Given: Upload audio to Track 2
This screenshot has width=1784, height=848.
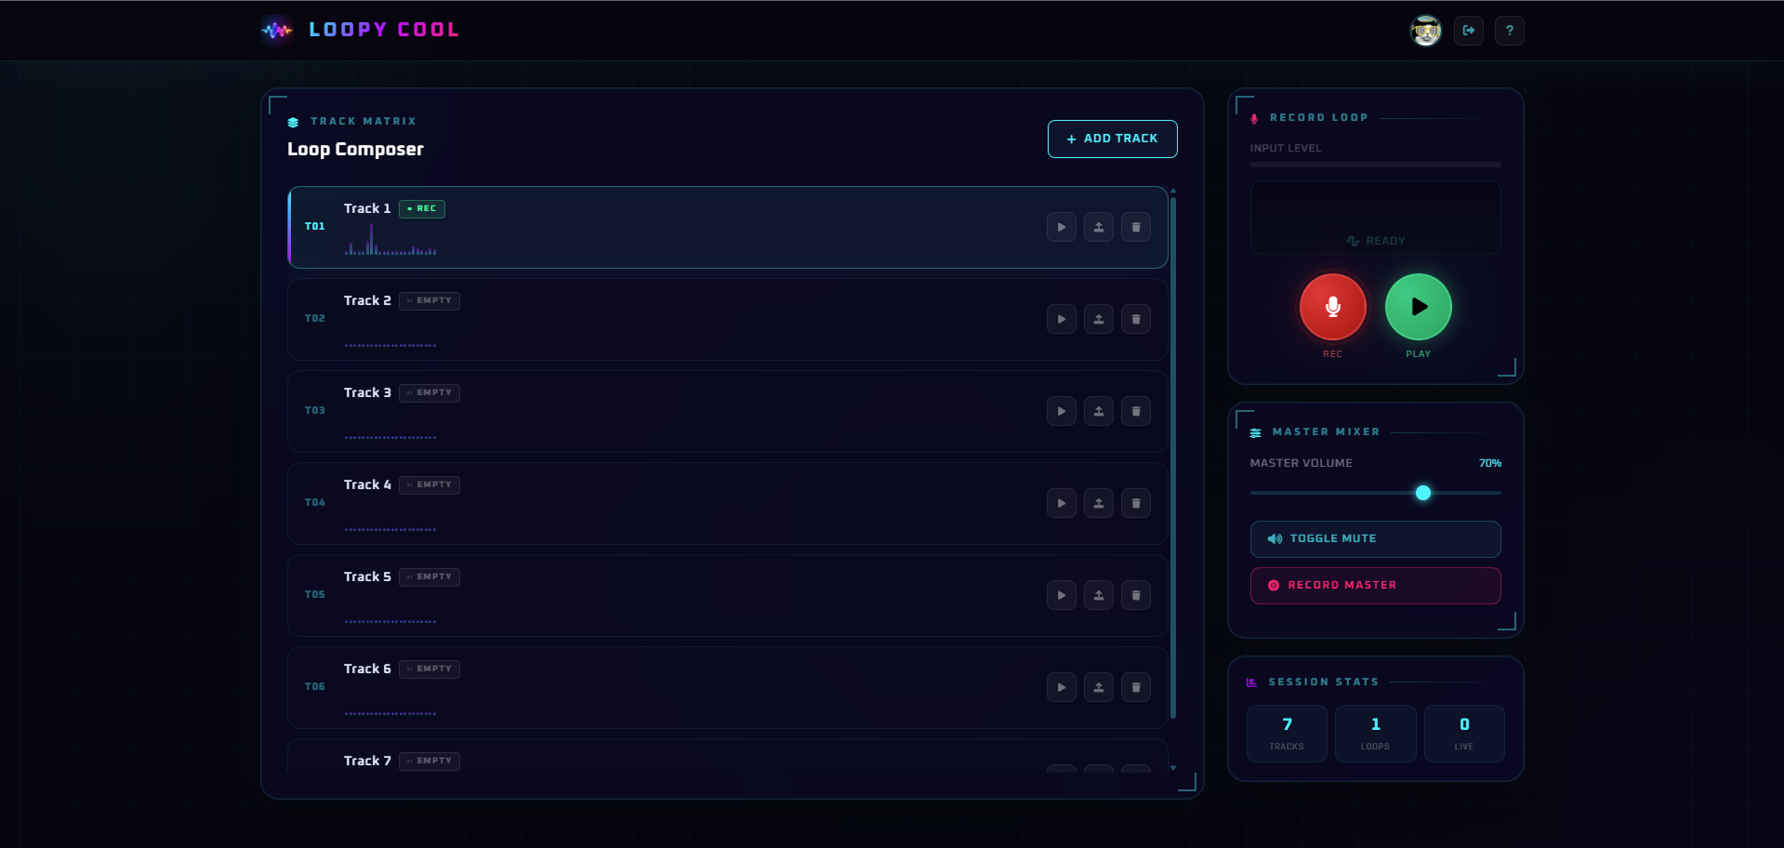Looking at the screenshot, I should click(x=1098, y=319).
